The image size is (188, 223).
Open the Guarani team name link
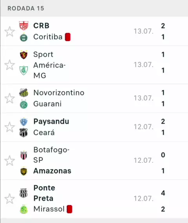[47, 104]
